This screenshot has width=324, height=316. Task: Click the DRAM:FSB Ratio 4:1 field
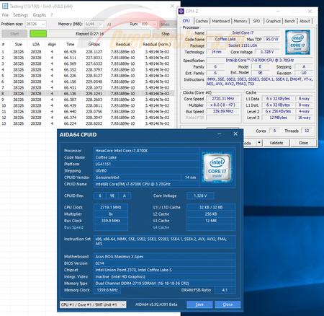tap(225, 290)
